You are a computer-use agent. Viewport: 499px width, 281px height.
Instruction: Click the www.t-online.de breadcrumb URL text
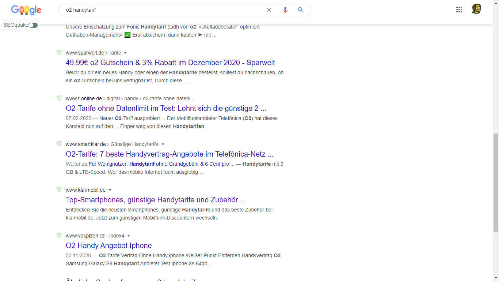(130, 98)
